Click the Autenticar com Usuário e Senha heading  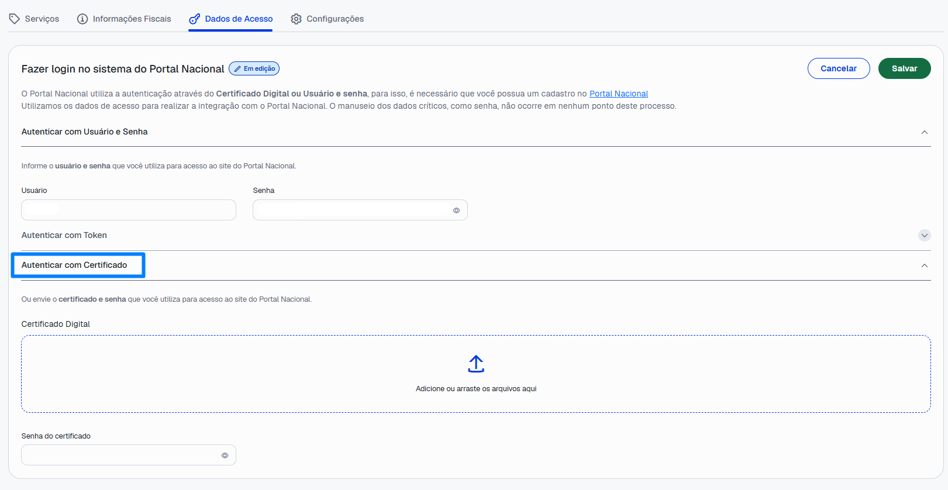[x=85, y=132]
